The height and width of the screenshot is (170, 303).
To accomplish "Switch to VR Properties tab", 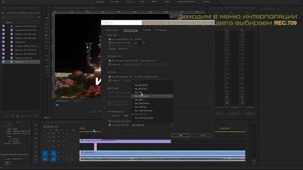I will point(161,30).
